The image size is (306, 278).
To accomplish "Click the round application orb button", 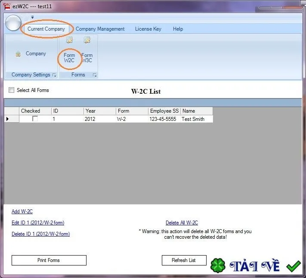I will [x=13, y=23].
